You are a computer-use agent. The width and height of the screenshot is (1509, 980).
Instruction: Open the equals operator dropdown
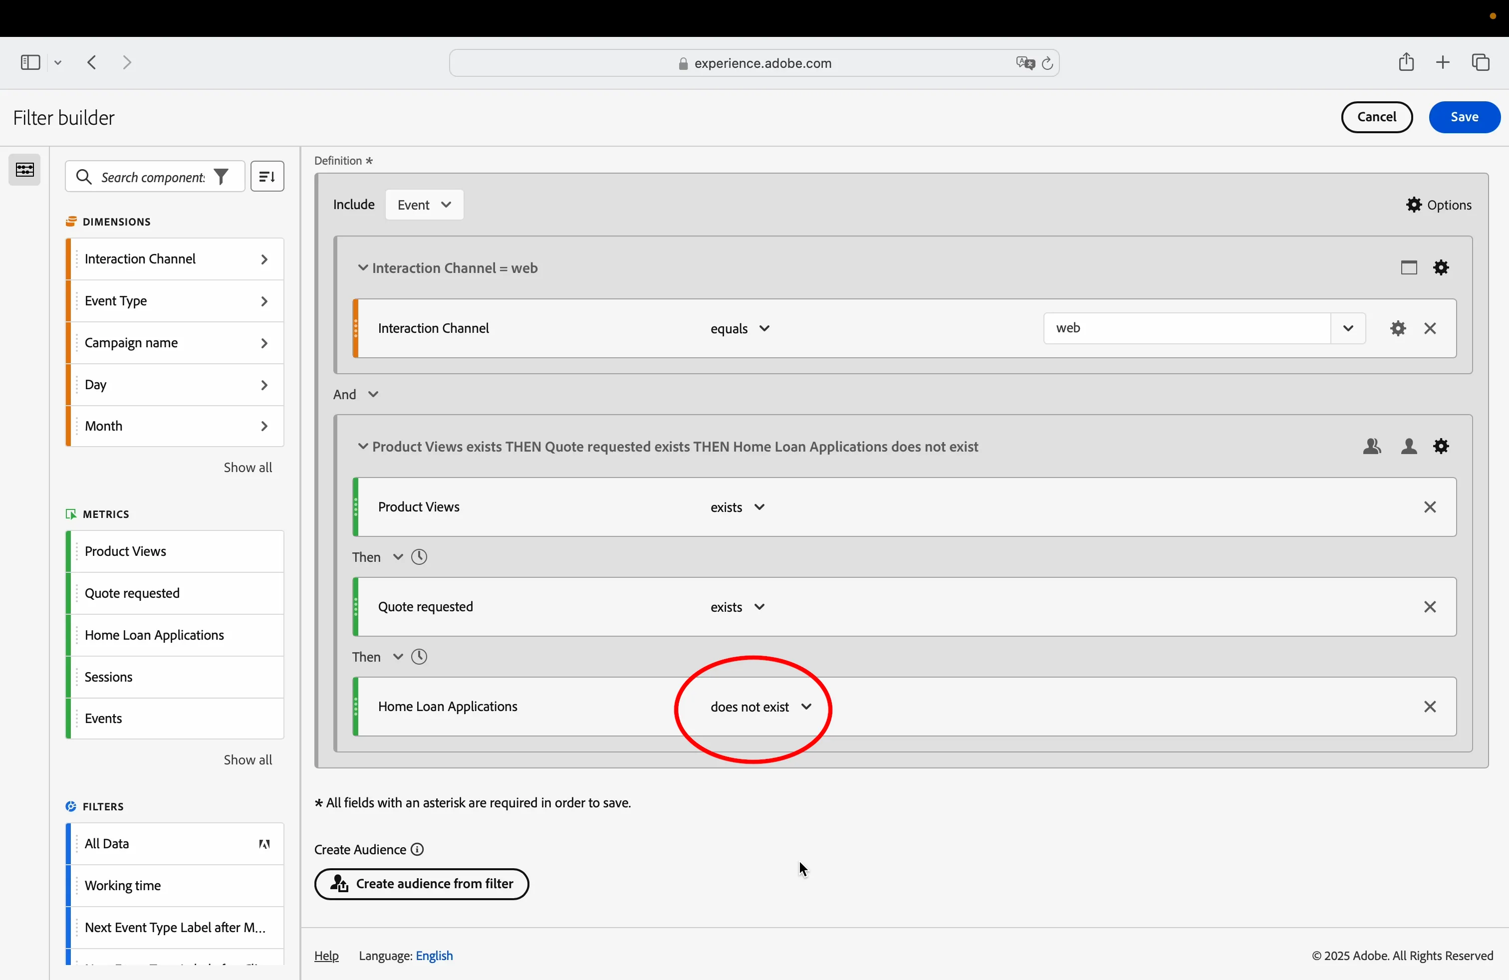click(x=740, y=328)
